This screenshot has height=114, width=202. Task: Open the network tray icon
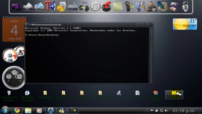pyautogui.click(x=162, y=111)
